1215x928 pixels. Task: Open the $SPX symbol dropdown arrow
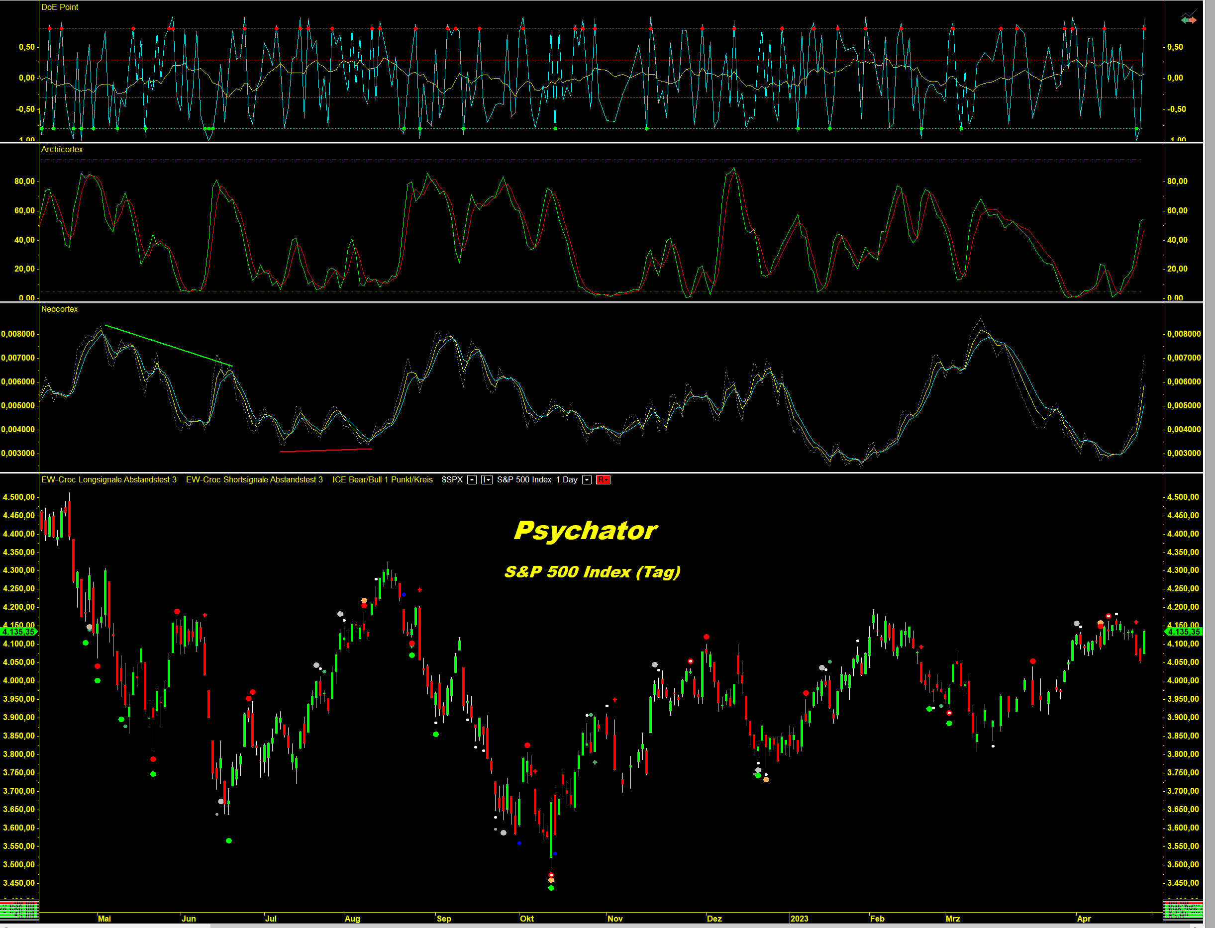pos(472,479)
